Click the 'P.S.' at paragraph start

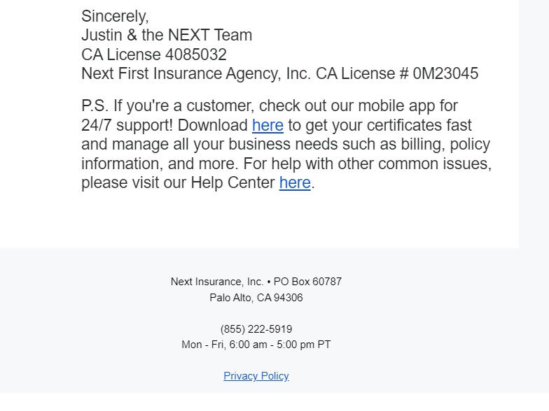point(95,106)
